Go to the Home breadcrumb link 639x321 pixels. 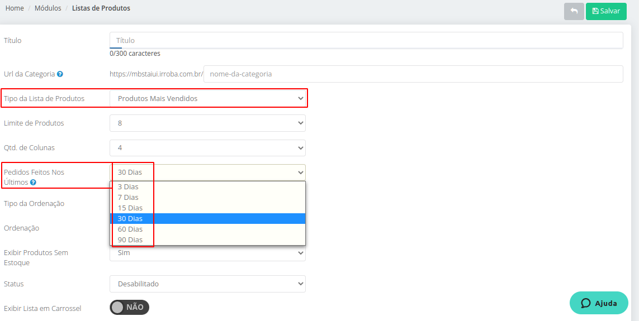[15, 8]
